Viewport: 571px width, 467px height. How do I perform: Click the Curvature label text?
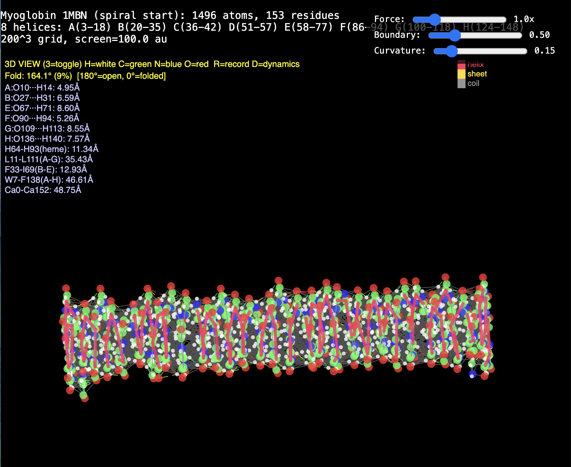point(399,51)
